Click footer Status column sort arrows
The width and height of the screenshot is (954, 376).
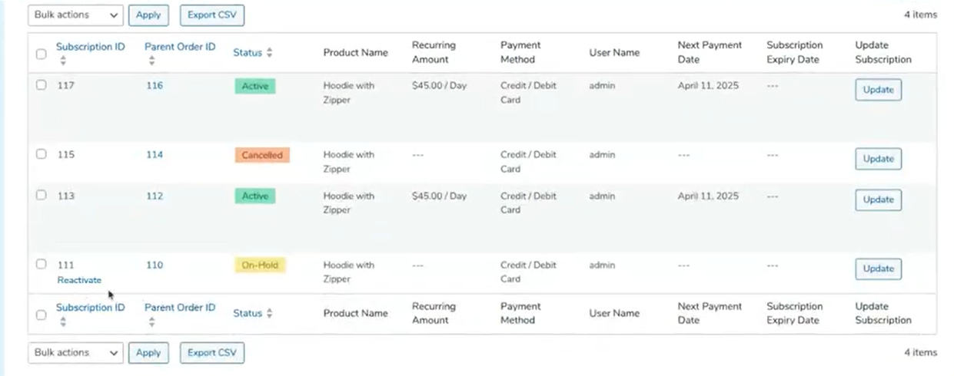pos(270,314)
